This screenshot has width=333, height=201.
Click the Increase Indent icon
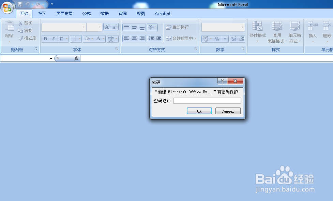(158, 39)
